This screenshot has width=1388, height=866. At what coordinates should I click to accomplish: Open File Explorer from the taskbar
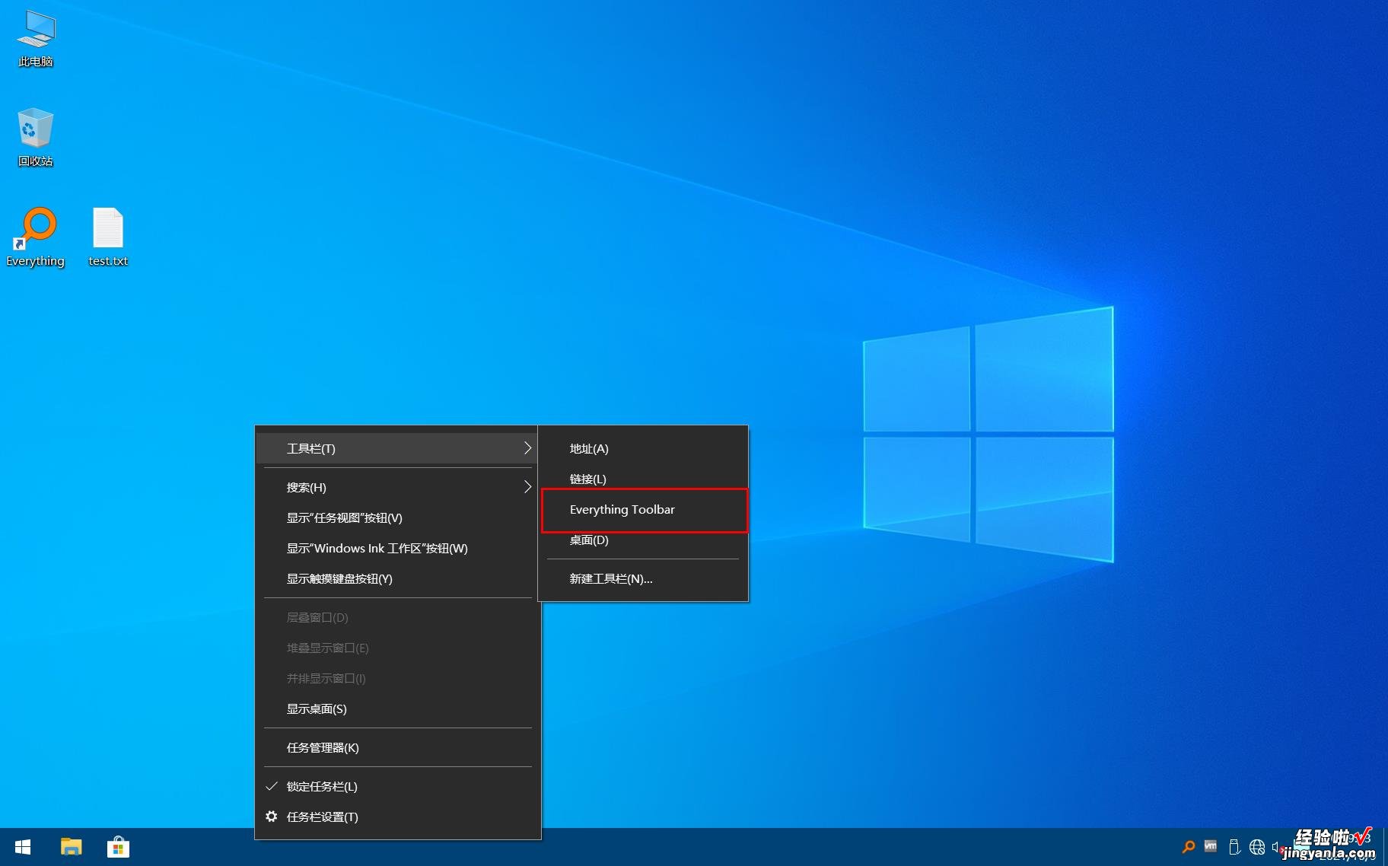click(x=71, y=847)
